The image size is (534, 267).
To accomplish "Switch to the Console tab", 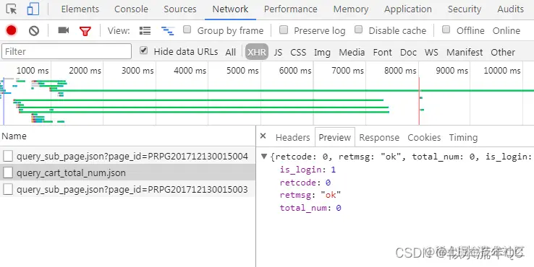I will (x=131, y=9).
